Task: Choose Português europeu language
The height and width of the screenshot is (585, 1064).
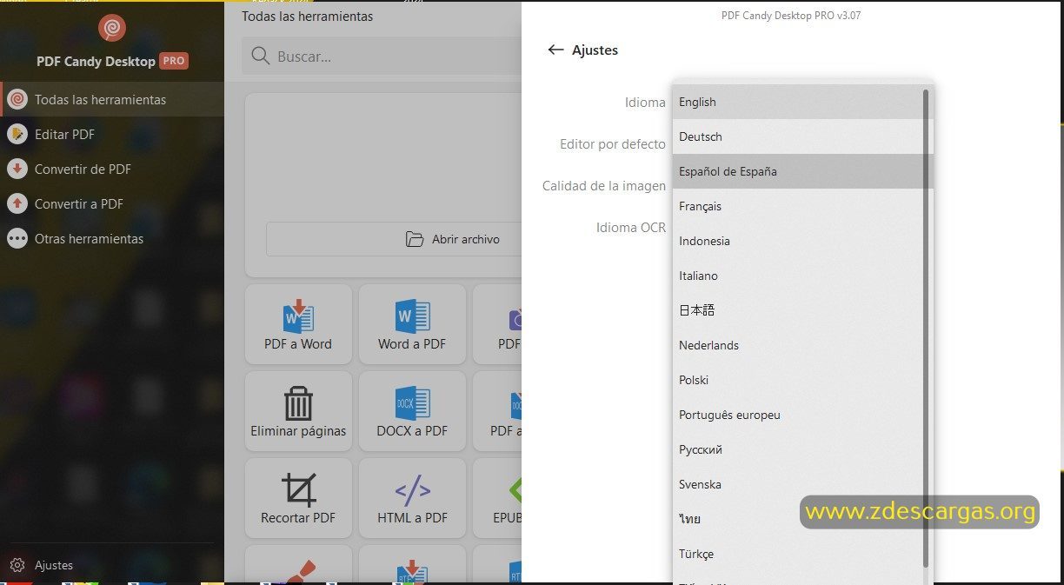Action: coord(796,415)
